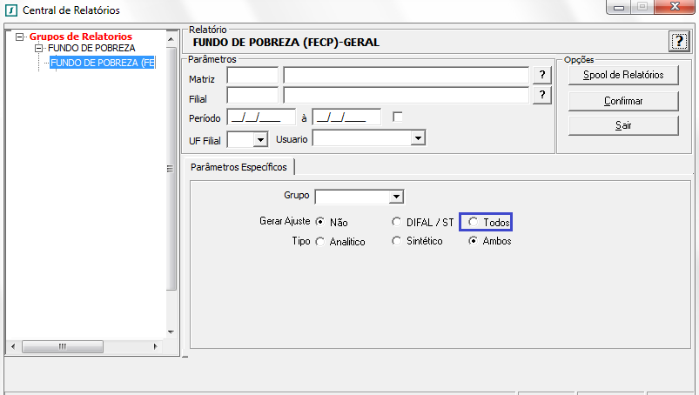This screenshot has width=699, height=395.
Task: Click the Central de Relatórios app icon
Action: [10, 10]
